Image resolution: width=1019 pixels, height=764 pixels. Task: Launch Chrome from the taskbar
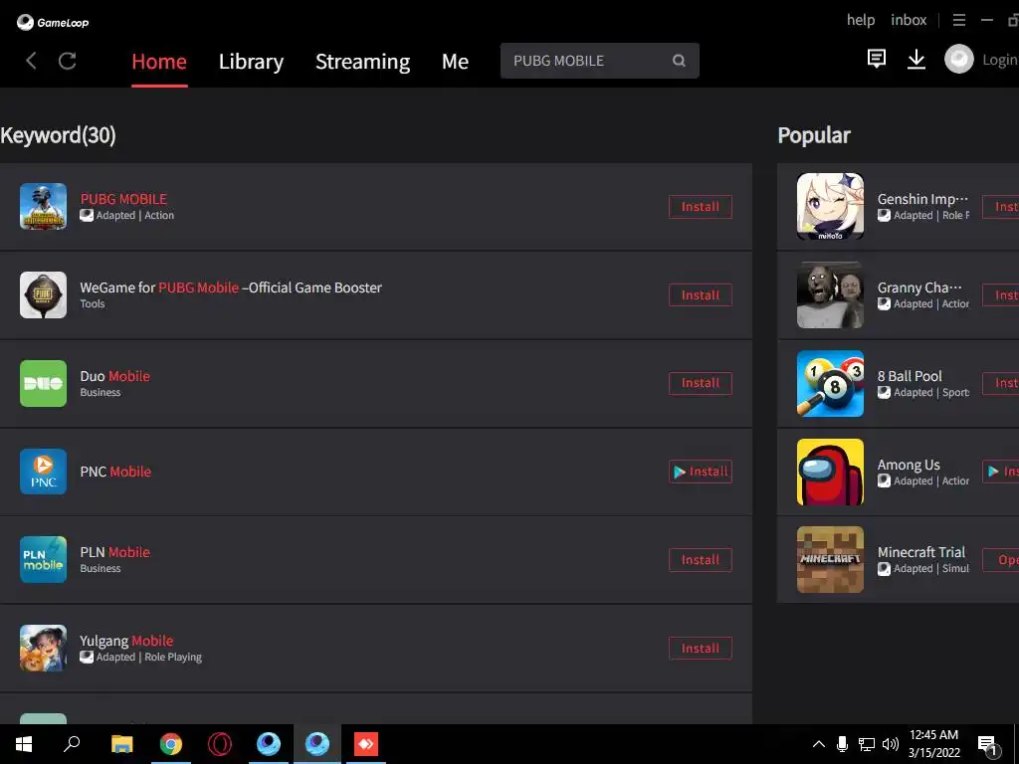pyautogui.click(x=171, y=744)
